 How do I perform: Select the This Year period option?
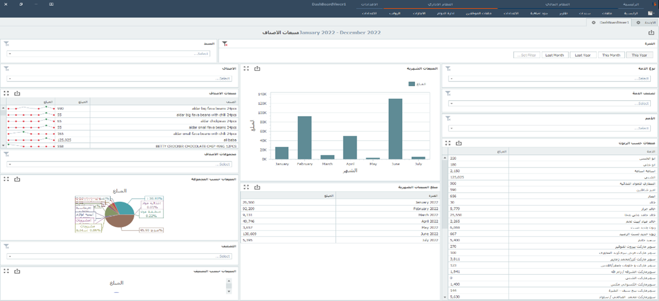tap(639, 55)
